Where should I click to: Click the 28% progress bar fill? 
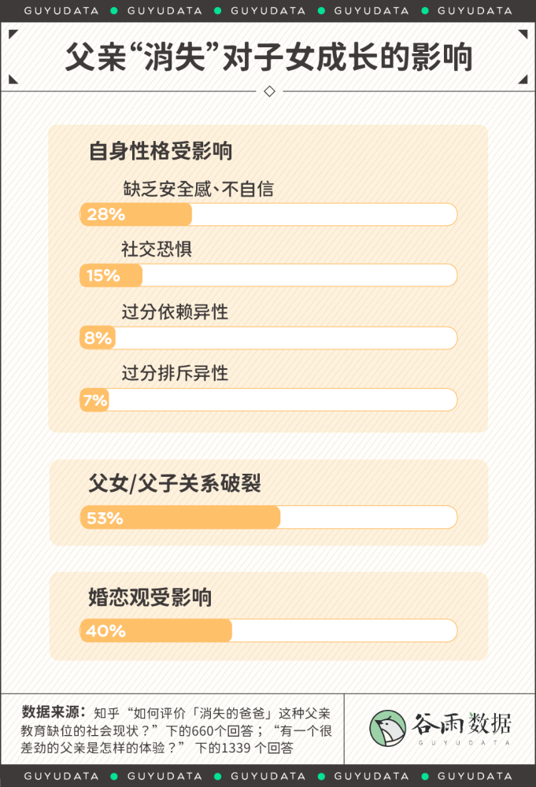point(136,214)
